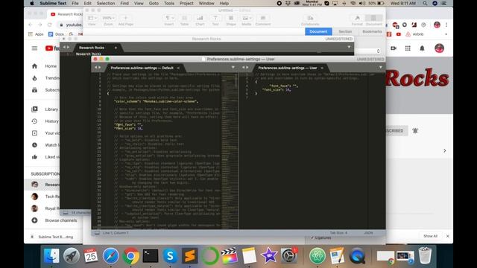Switch to the Bookmarks tab in Pages
Image resolution: width=477 pixels, height=268 pixels.
coord(372,31)
